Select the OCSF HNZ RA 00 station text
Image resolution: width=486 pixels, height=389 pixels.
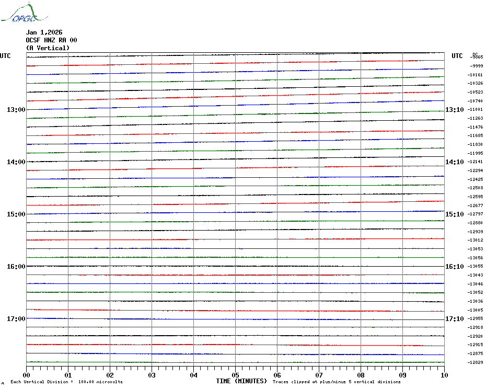(x=51, y=40)
